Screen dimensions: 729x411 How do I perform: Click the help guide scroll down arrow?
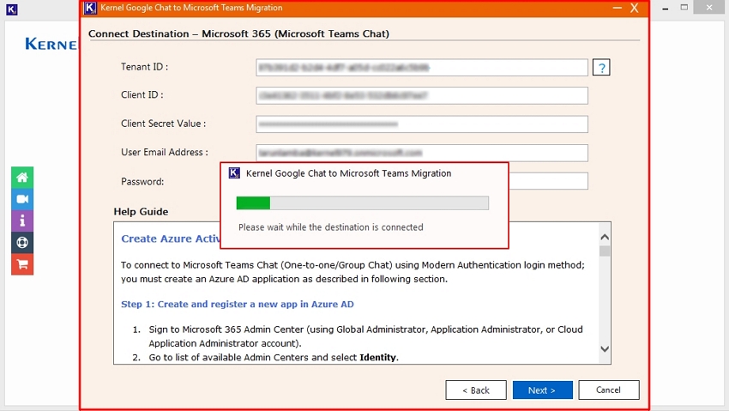coord(605,348)
